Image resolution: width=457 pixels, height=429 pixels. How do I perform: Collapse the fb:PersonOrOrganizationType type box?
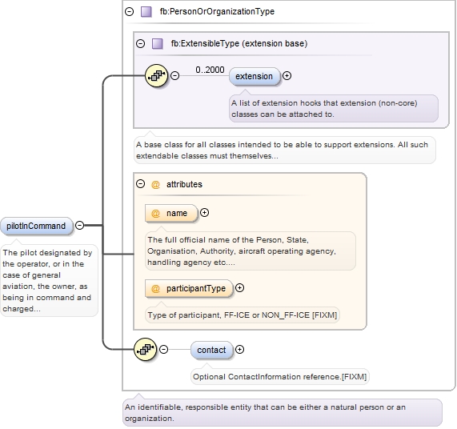[129, 12]
